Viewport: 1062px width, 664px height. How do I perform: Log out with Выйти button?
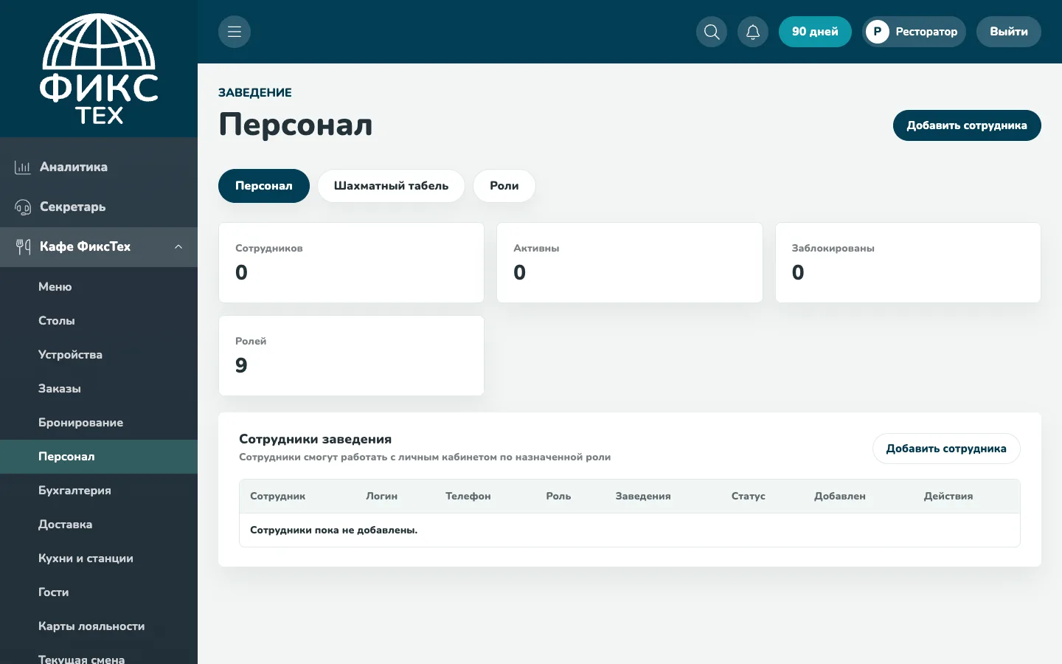(x=1009, y=32)
